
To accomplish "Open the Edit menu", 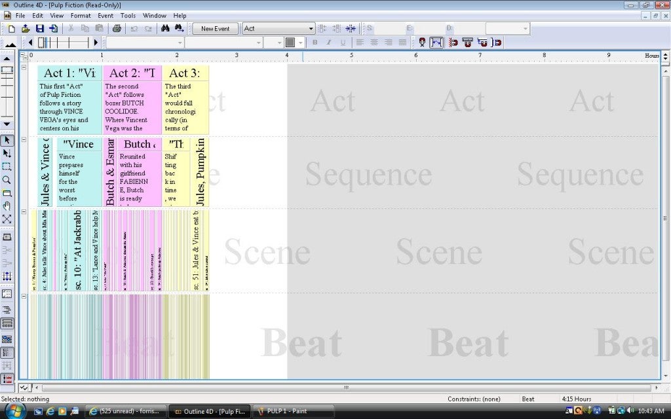I will tap(37, 16).
